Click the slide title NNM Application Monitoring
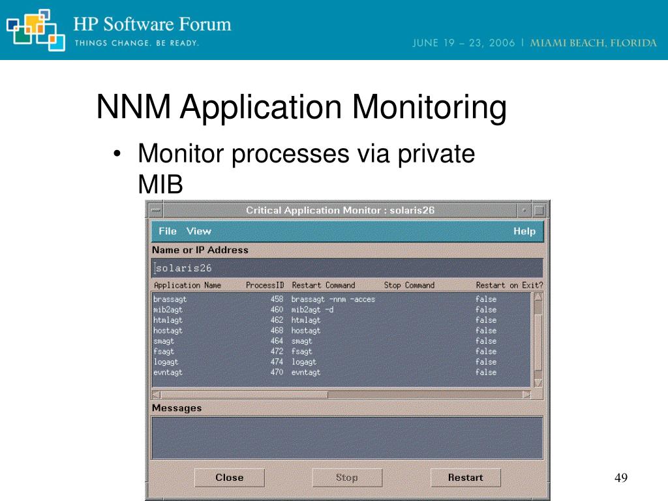This screenshot has height=501, width=668. tap(301, 108)
